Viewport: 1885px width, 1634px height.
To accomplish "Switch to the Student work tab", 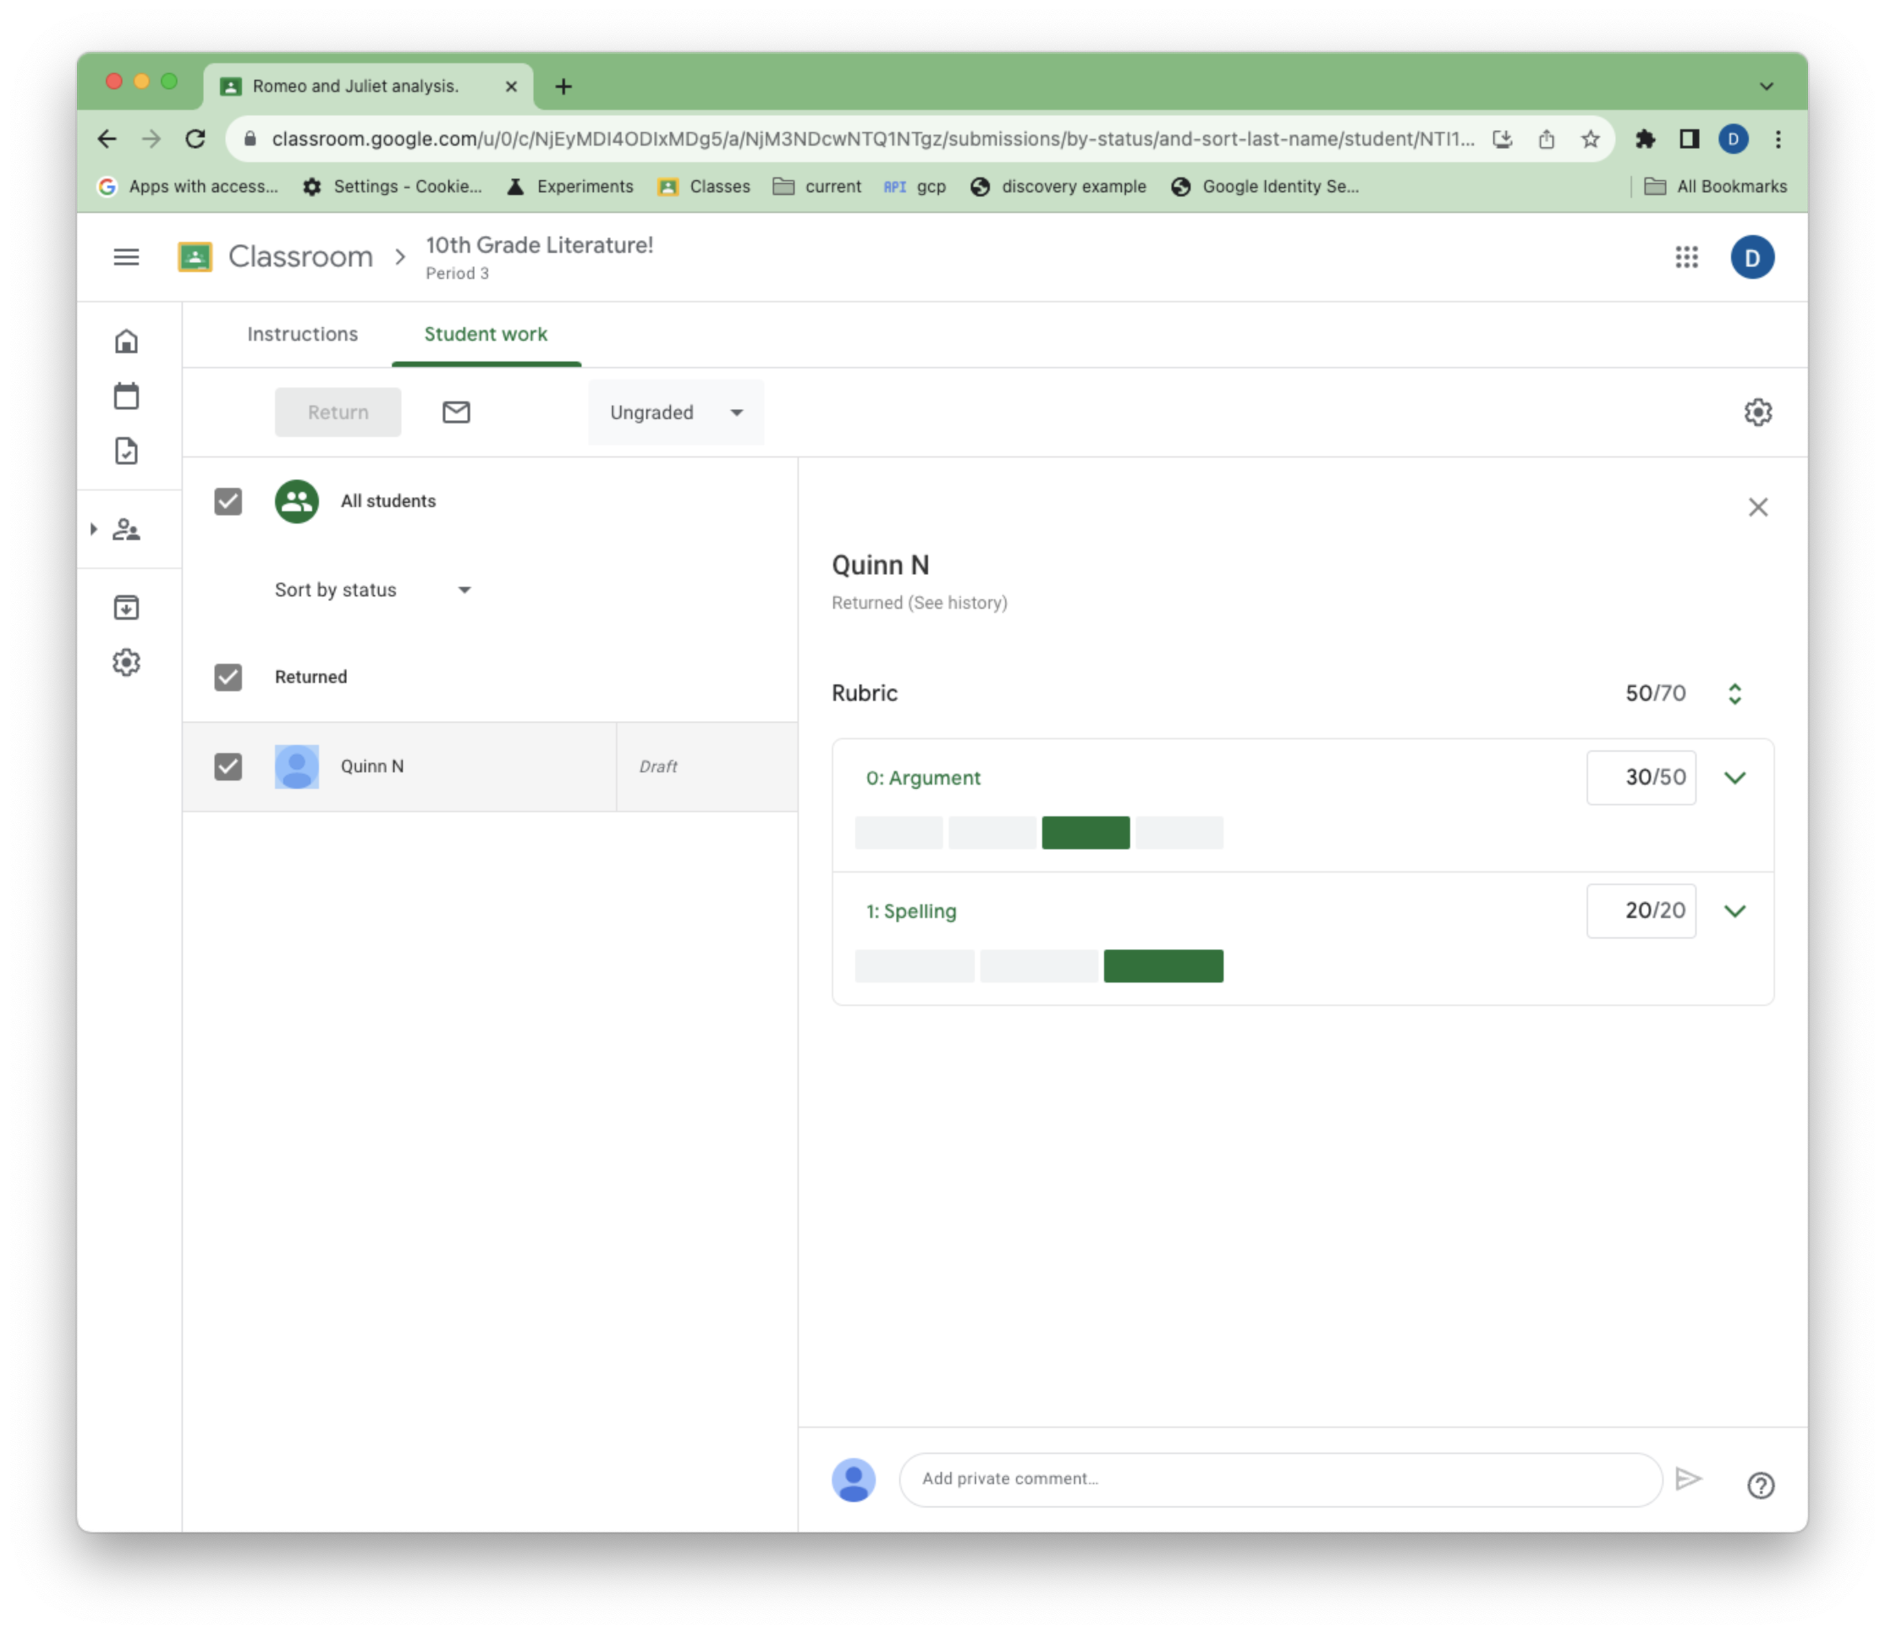I will (x=485, y=333).
